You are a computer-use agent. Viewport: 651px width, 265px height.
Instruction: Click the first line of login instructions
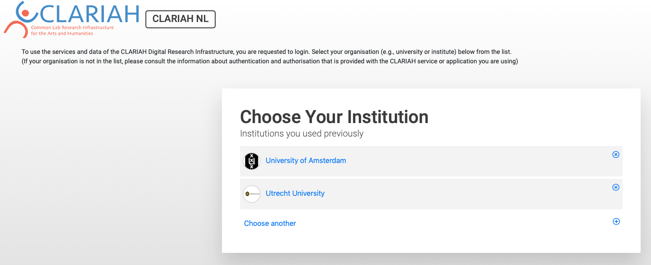tap(267, 52)
